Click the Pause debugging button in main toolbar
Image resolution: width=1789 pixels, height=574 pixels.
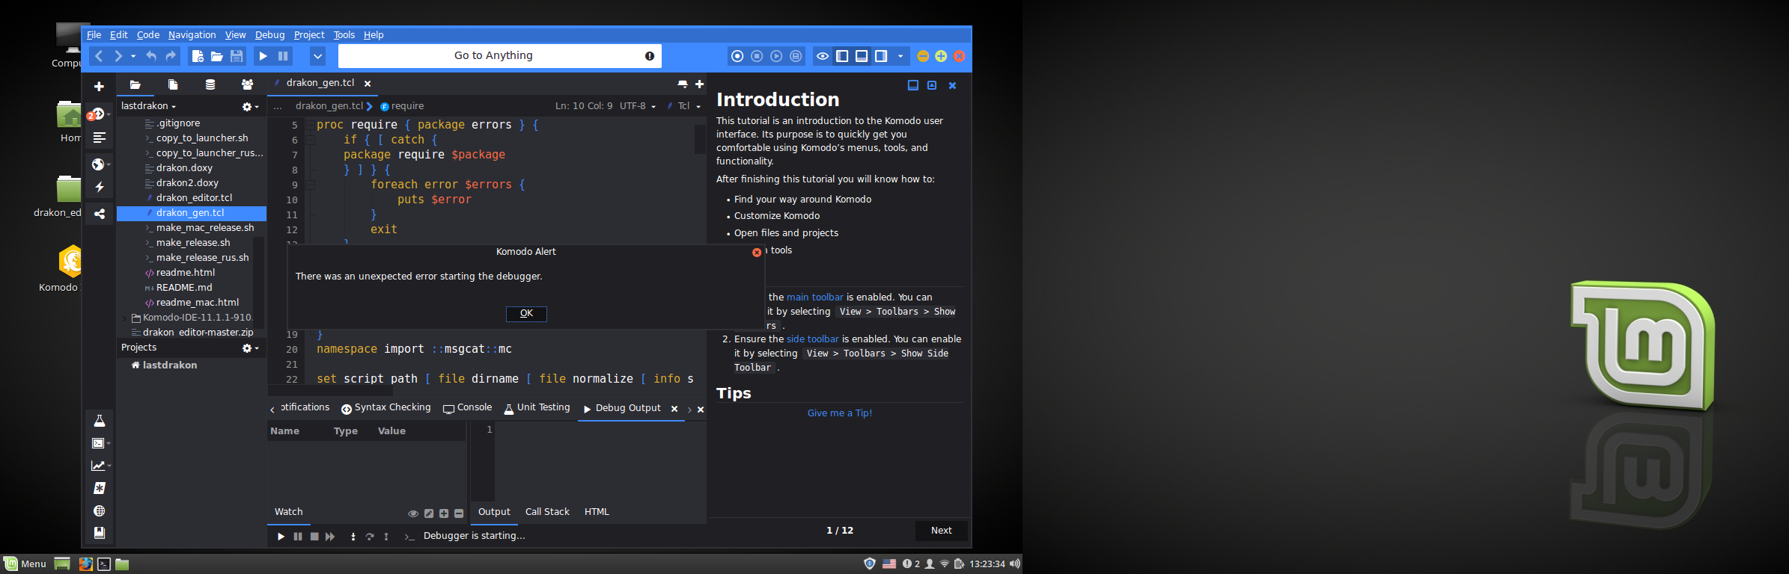point(283,56)
